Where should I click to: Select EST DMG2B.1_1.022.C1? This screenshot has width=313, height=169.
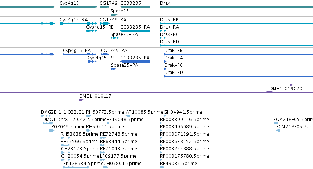(x=46, y=116)
